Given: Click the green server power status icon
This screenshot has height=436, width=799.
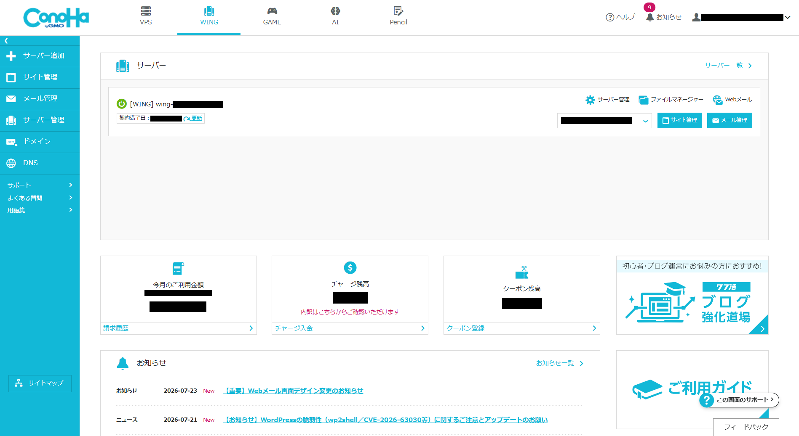Looking at the screenshot, I should [x=122, y=104].
